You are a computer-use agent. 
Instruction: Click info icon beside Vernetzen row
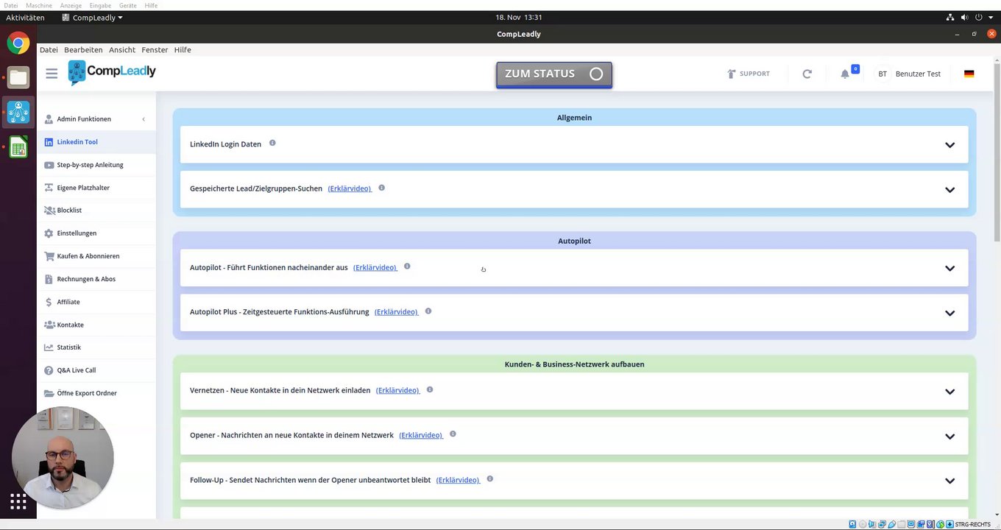(x=430, y=389)
